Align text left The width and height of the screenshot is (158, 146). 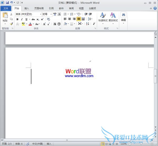point(65,19)
